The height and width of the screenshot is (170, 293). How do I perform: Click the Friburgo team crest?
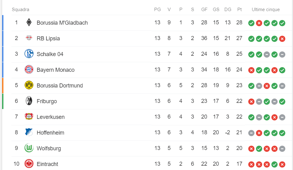coord(29,101)
